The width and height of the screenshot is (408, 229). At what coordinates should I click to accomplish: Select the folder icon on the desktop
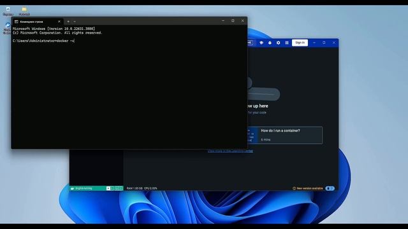pos(24,11)
